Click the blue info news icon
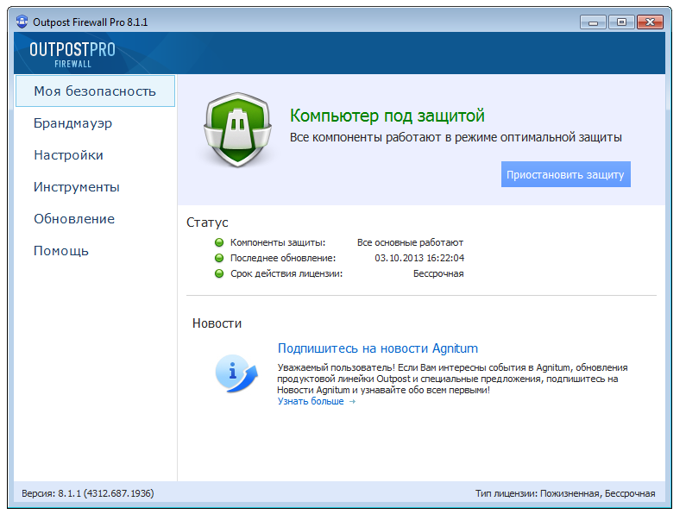686x514 pixels. click(x=236, y=373)
